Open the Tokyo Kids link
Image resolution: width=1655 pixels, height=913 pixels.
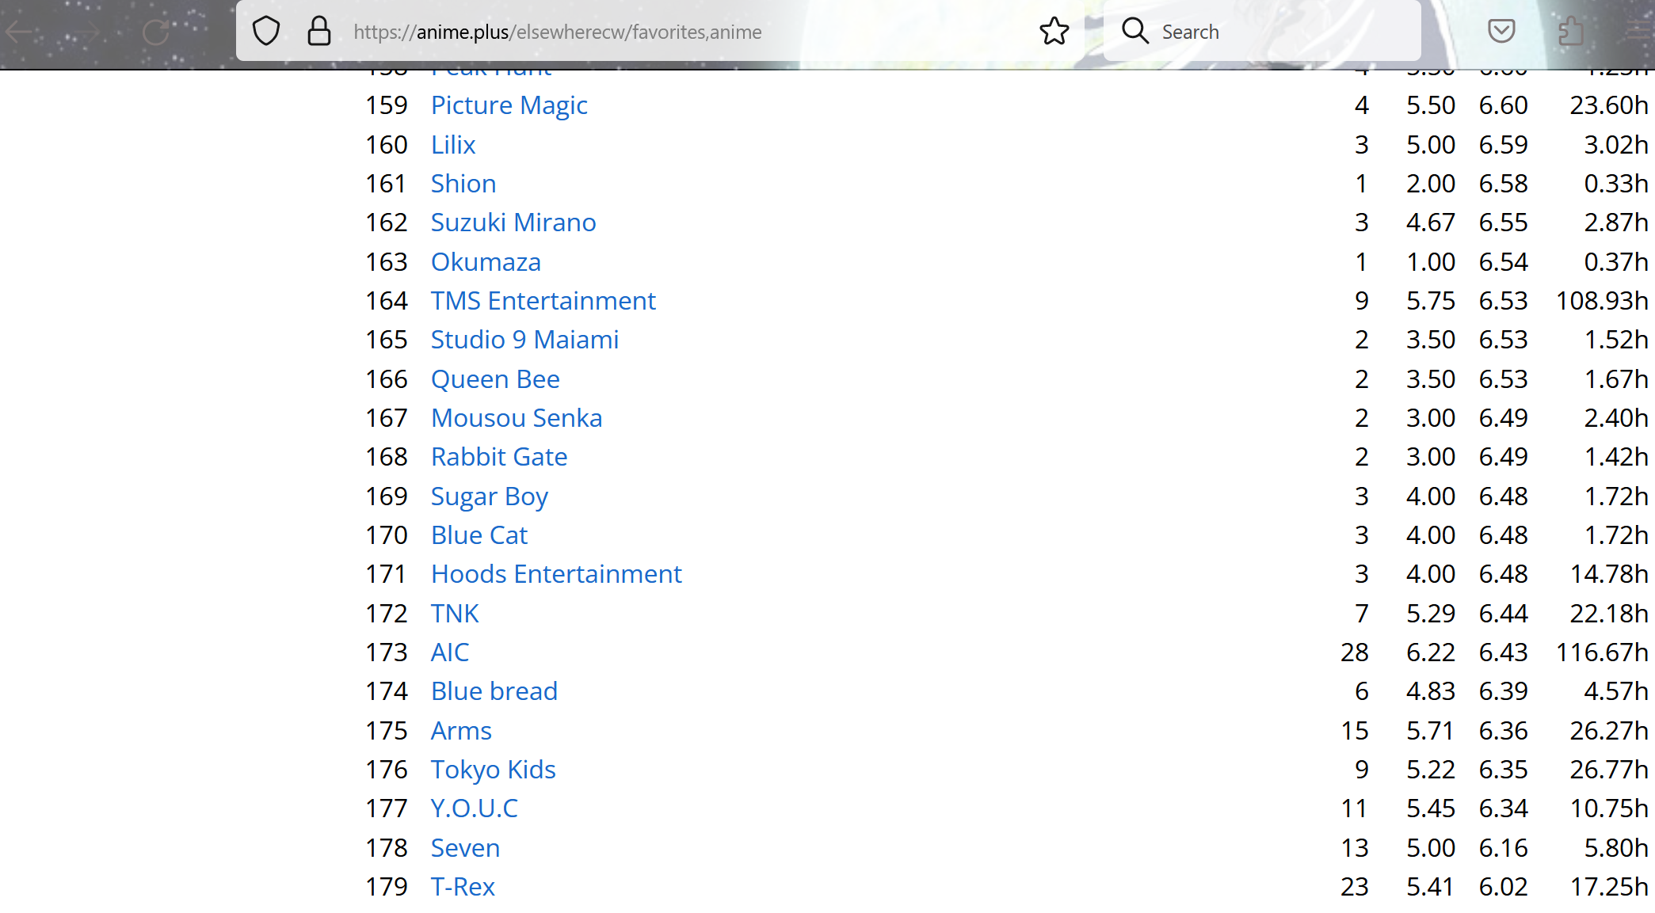tap(494, 770)
